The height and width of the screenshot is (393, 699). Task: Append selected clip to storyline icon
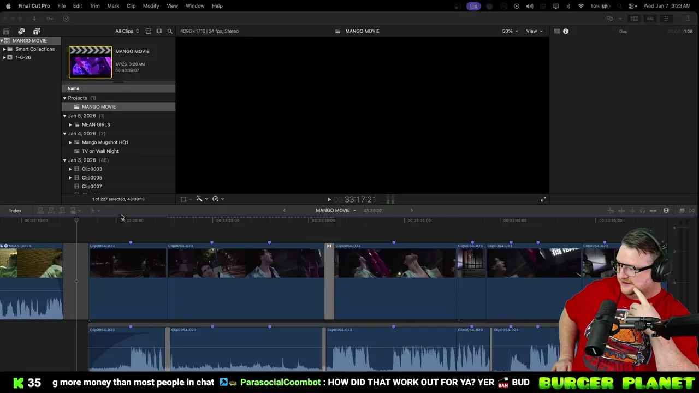pos(62,211)
